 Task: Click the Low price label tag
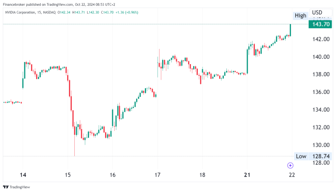coord(301,156)
